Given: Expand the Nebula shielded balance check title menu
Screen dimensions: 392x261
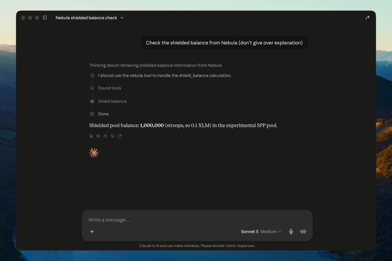Looking at the screenshot, I should click(90, 18).
